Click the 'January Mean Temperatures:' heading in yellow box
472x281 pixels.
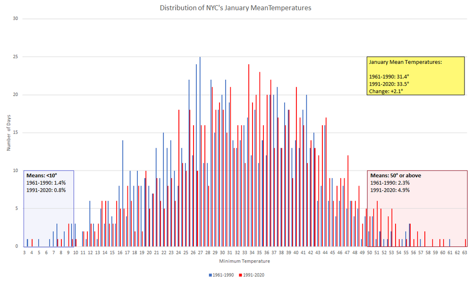[x=405, y=62]
